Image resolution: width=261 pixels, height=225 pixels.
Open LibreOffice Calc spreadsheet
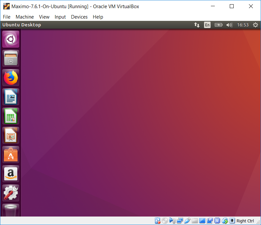point(11,116)
